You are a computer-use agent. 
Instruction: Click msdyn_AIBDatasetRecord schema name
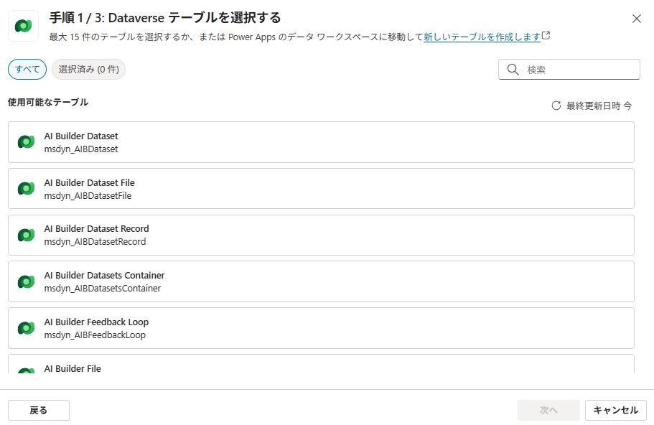pos(95,241)
